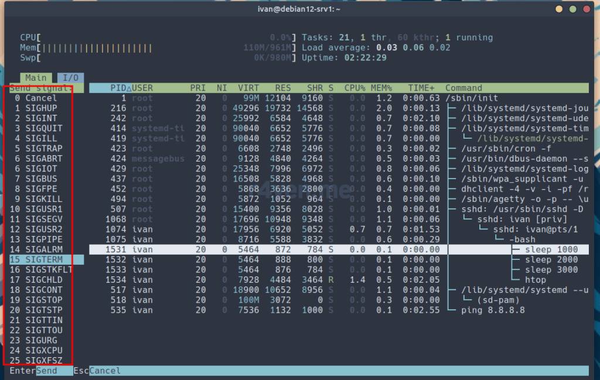The image size is (600, 380).
Task: Sort by MEM% column header
Action: (381, 88)
